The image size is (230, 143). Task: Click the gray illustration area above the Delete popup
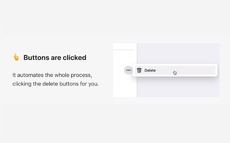coord(178,53)
